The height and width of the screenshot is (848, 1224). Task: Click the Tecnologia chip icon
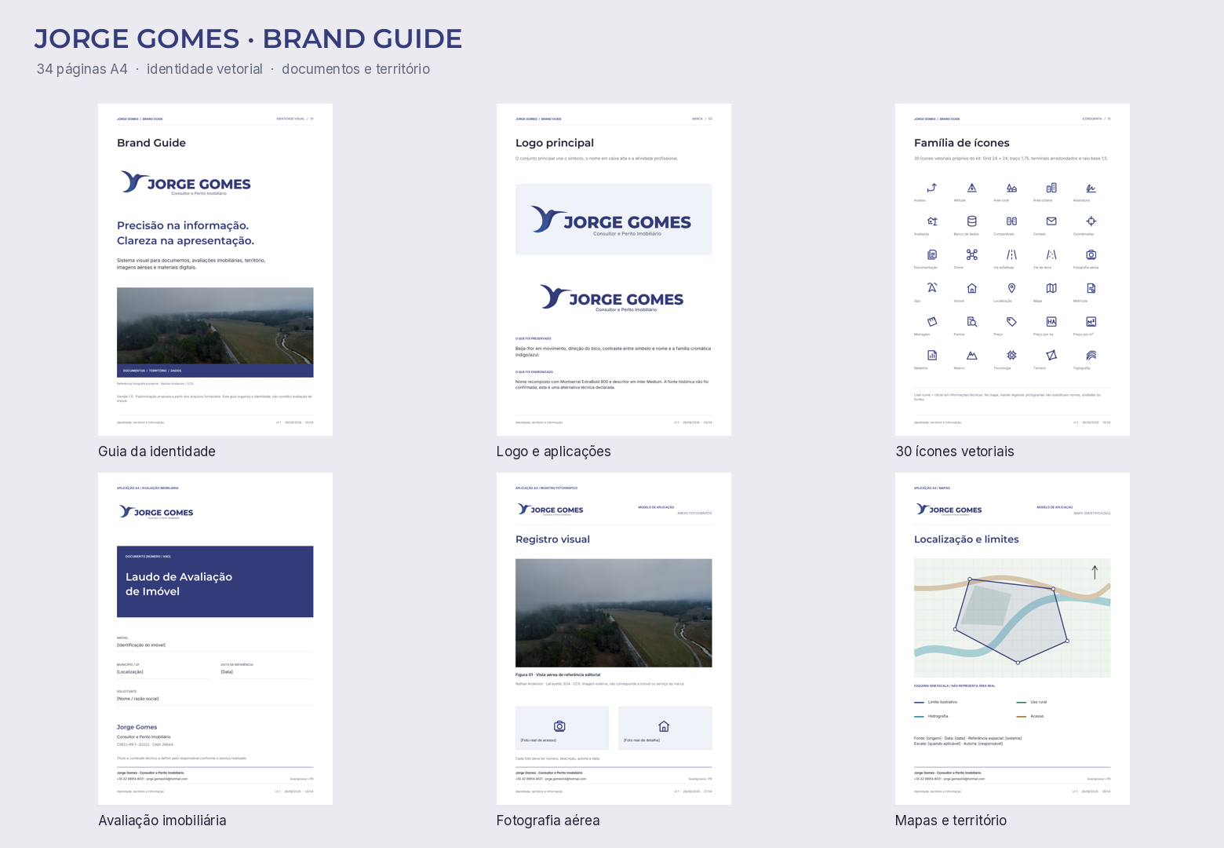pyautogui.click(x=1011, y=355)
